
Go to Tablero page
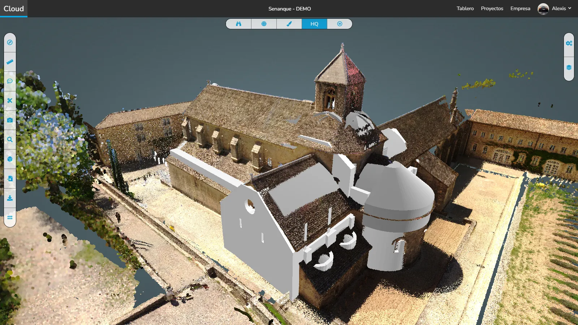point(465,8)
